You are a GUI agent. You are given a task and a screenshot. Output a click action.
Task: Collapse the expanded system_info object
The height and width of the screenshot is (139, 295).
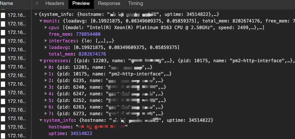tap(41, 120)
